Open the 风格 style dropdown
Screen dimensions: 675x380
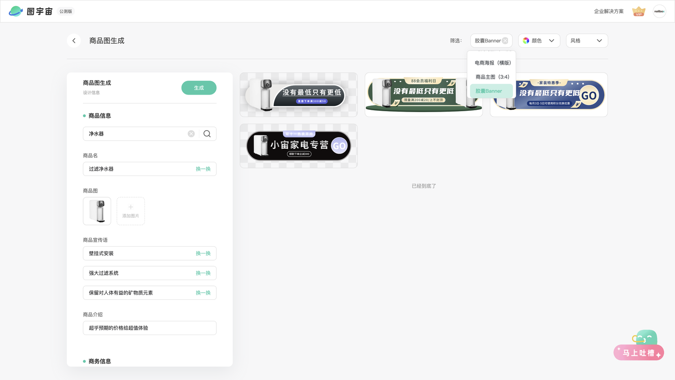[x=587, y=41]
